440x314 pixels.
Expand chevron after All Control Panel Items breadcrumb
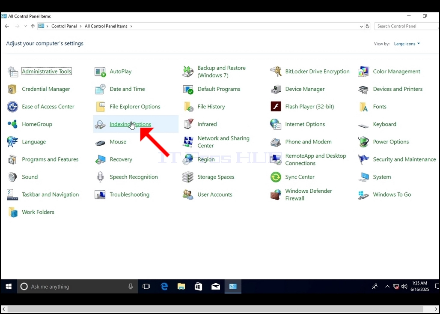(131, 26)
